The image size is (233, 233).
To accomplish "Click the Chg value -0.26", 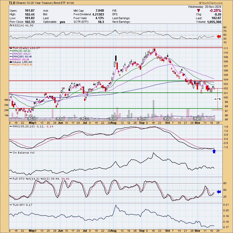I will click(x=217, y=14).
